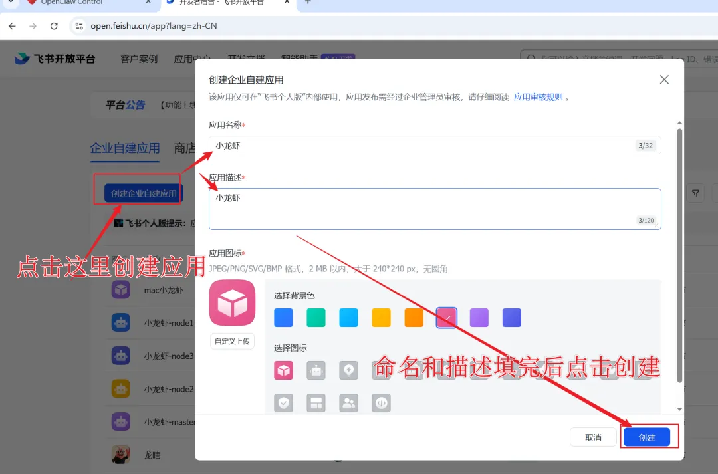Screen dimensions: 718x474
Task: Click the 飞书开放平台 logo behind the dialog
Action: (55, 59)
